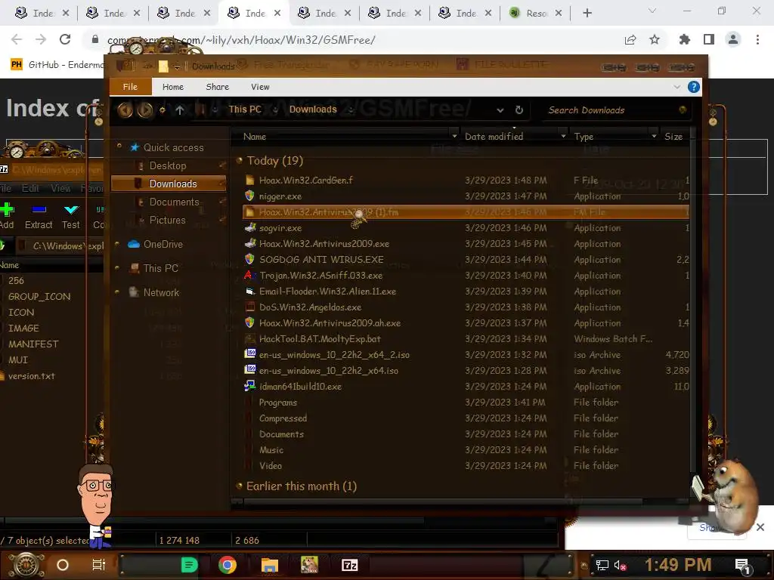Go back using Explorer's back arrow
The width and height of the screenshot is (774, 580).
(x=125, y=110)
